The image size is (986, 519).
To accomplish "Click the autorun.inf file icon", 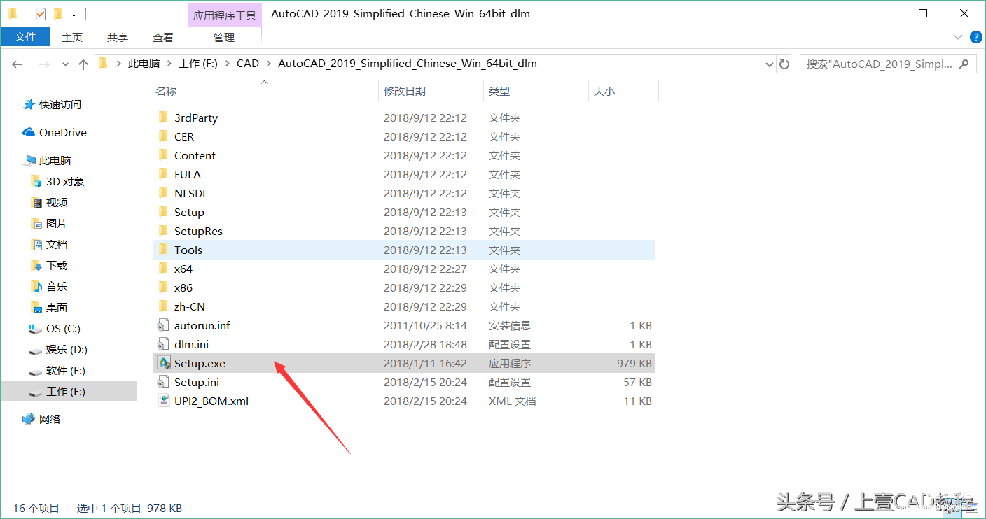I will [x=163, y=325].
